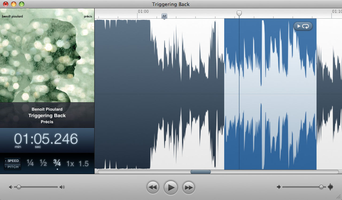
Task: Set playback speed to 1x
Action: pyautogui.click(x=70, y=163)
